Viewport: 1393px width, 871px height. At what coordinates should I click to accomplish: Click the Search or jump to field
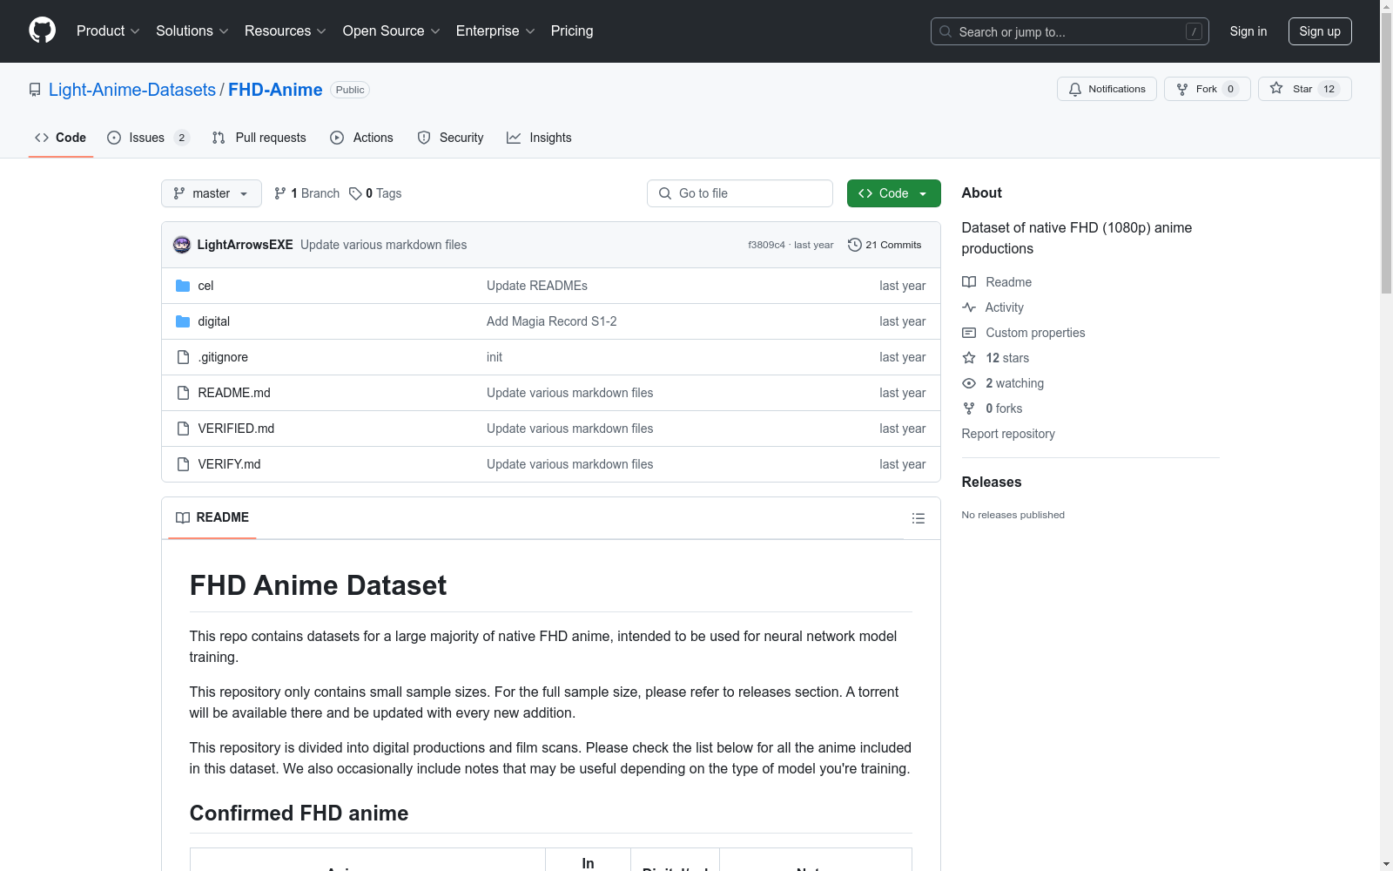pyautogui.click(x=1070, y=31)
